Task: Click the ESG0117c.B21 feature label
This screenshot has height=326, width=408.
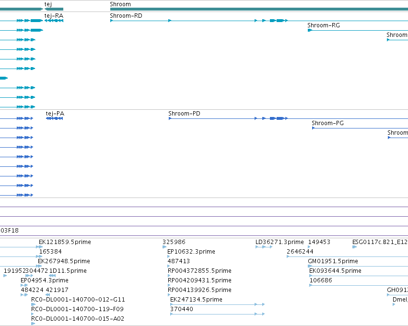Action: [380, 242]
